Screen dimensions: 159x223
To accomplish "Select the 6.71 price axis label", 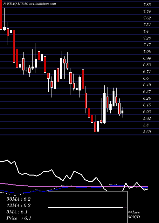I will (x=147, y=72).
